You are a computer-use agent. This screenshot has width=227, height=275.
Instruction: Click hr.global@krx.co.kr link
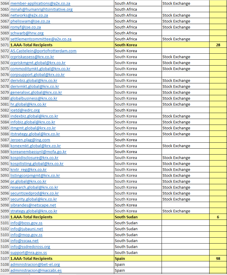pyautogui.click(x=28, y=104)
